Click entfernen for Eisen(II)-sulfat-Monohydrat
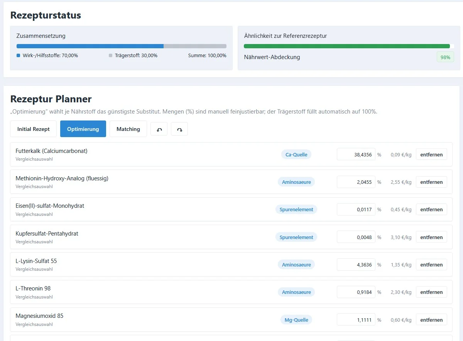 coord(431,209)
